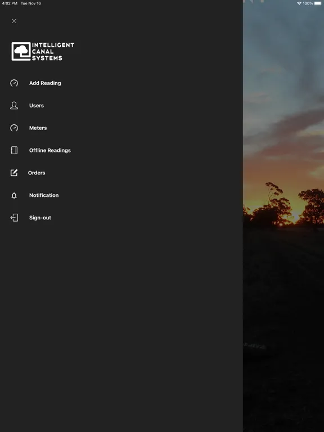Open the Add Reading menu item
This screenshot has height=432, width=324.
tap(45, 83)
